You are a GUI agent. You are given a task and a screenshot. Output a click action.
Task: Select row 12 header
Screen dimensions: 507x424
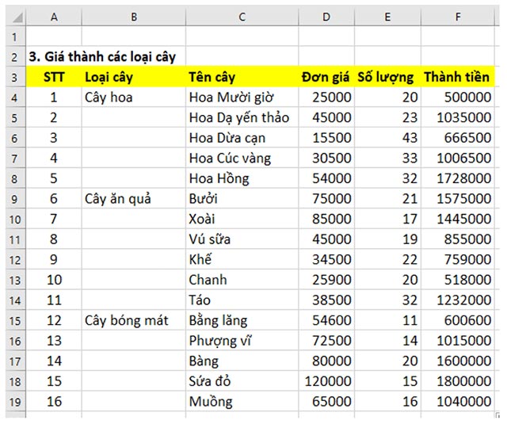coord(14,259)
